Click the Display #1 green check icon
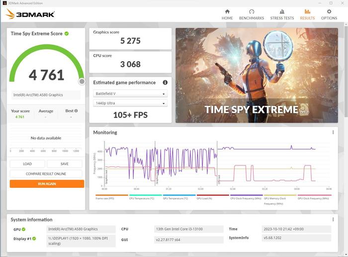The width and height of the screenshot is (348, 257). tap(34, 239)
